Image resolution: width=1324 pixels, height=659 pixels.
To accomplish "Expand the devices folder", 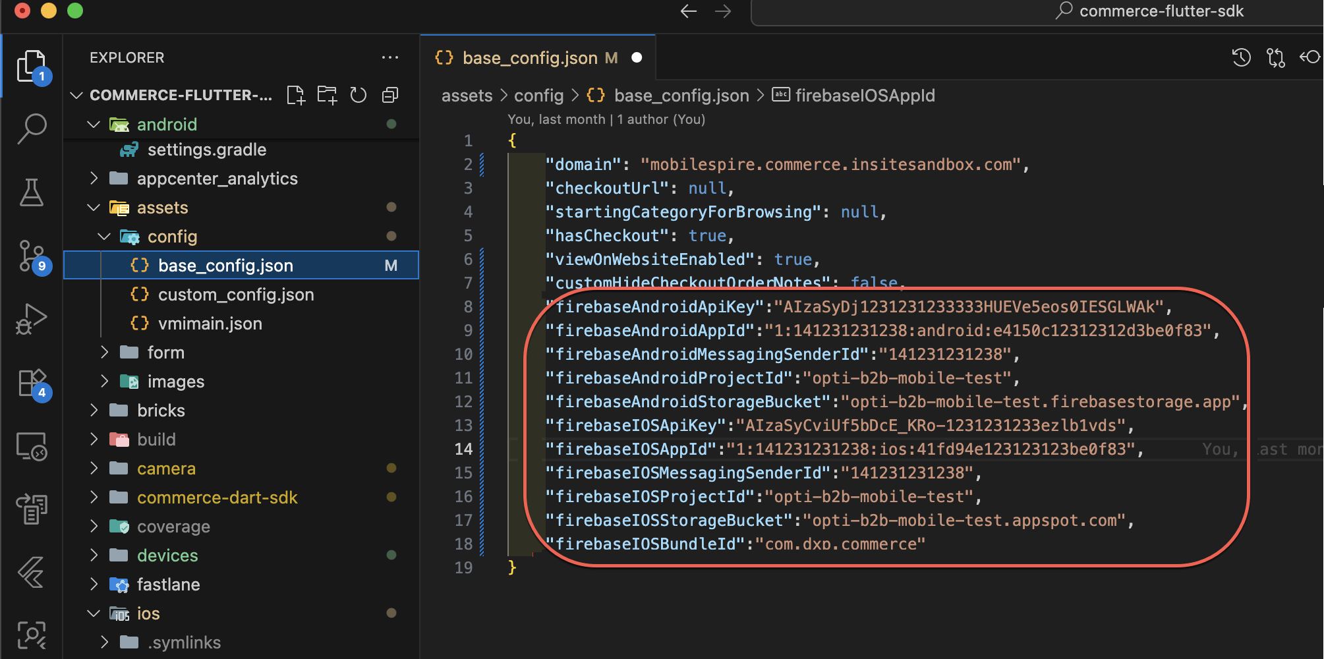I will 94,556.
